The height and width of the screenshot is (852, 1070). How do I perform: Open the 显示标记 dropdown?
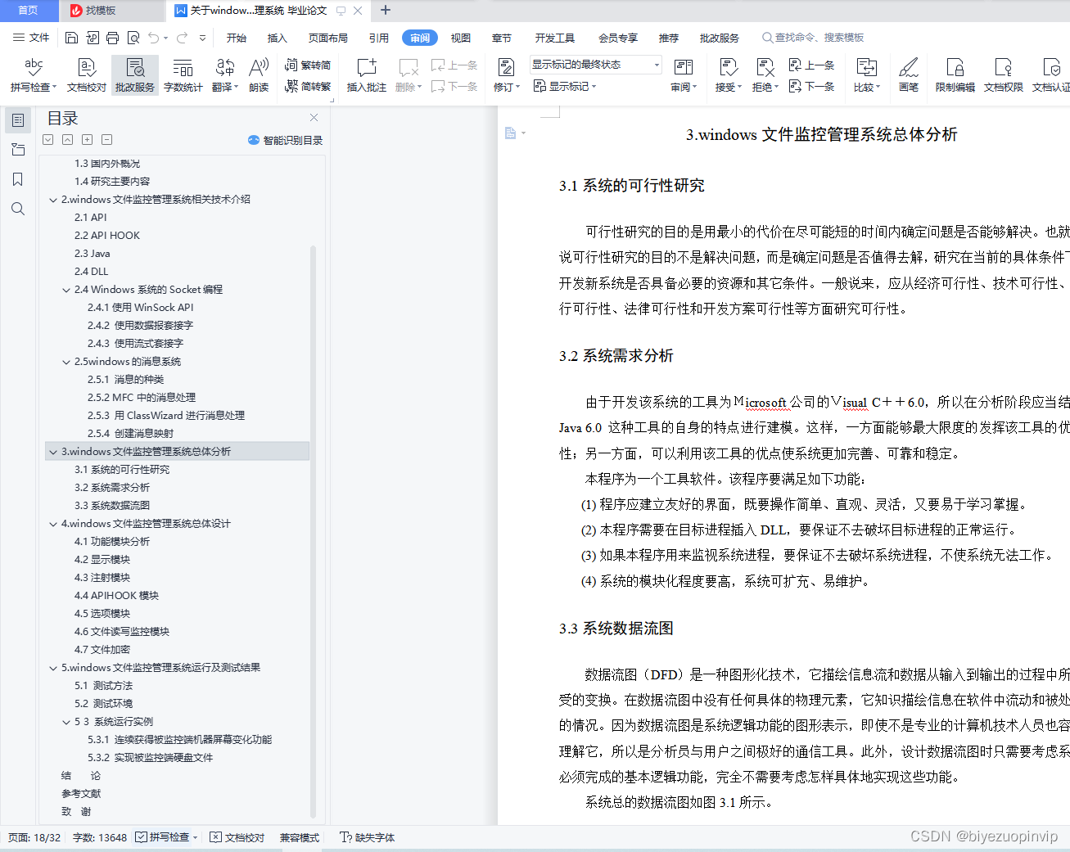tap(565, 86)
